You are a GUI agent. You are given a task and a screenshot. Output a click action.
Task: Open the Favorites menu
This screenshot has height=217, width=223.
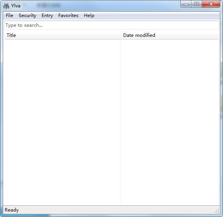pyautogui.click(x=68, y=16)
